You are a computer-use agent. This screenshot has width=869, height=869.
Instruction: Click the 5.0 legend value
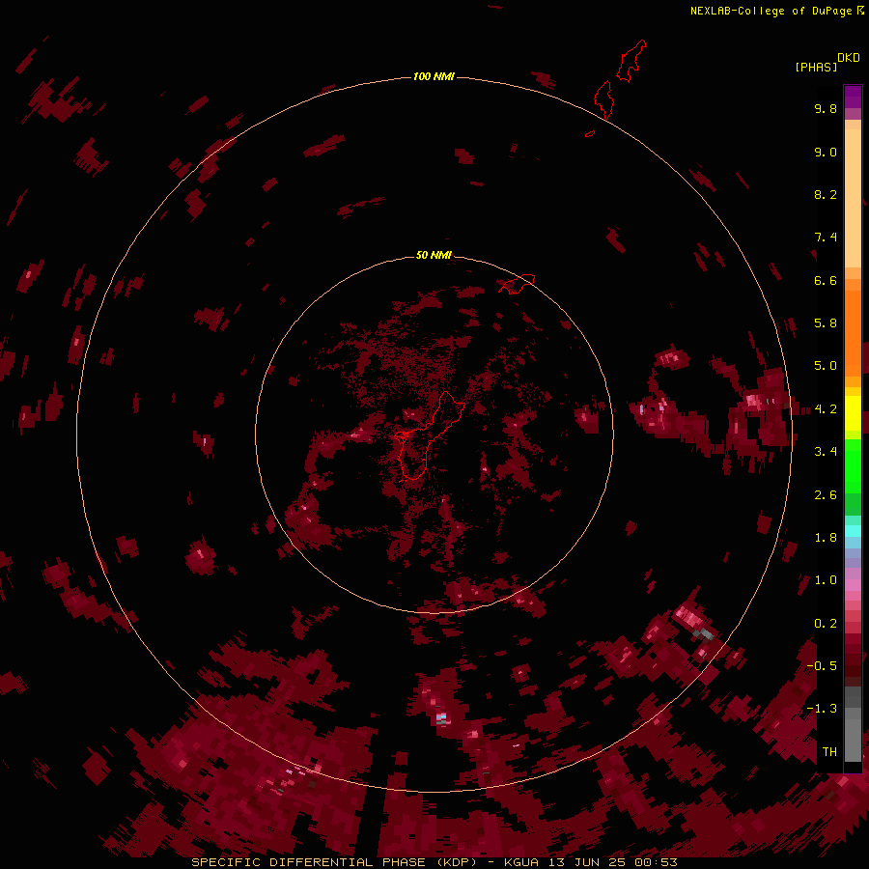pos(826,366)
